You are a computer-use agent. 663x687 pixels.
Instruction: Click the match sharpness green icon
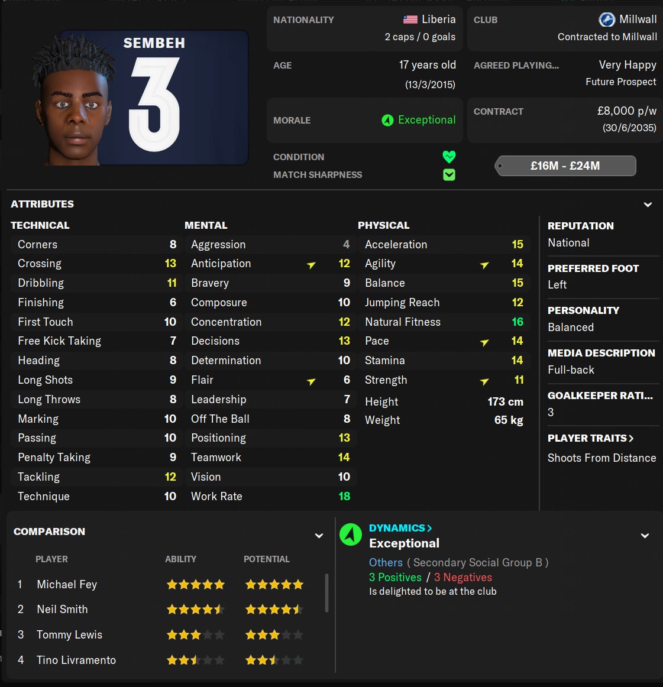449,175
